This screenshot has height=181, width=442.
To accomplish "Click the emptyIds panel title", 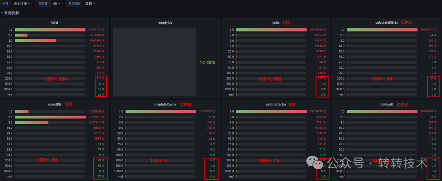I will tap(165, 22).
